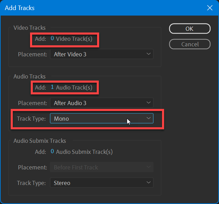Screen dimensions: 219x204
Task: Close the Add Tracks dialog with X
Action: click(x=209, y=8)
